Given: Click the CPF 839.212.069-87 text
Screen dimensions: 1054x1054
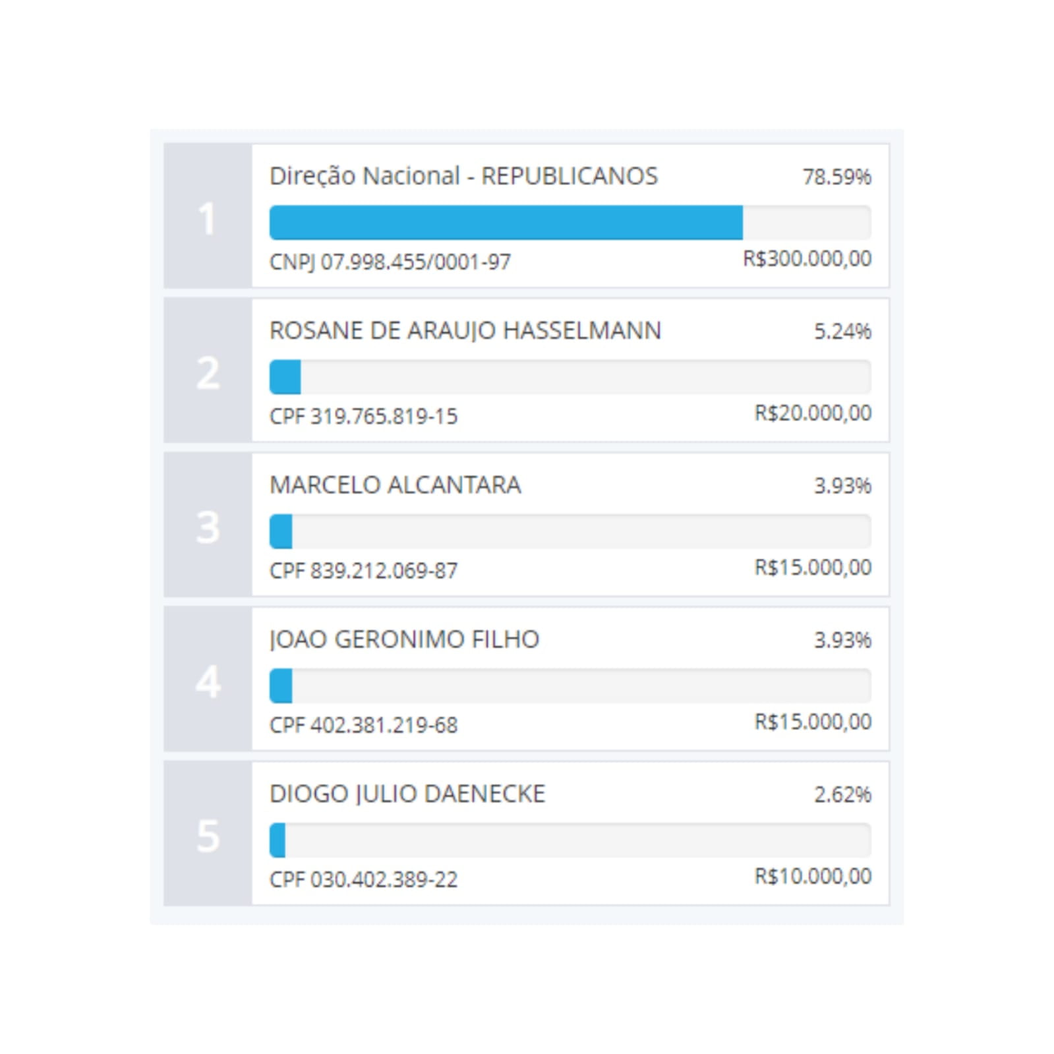Looking at the screenshot, I should (x=363, y=571).
